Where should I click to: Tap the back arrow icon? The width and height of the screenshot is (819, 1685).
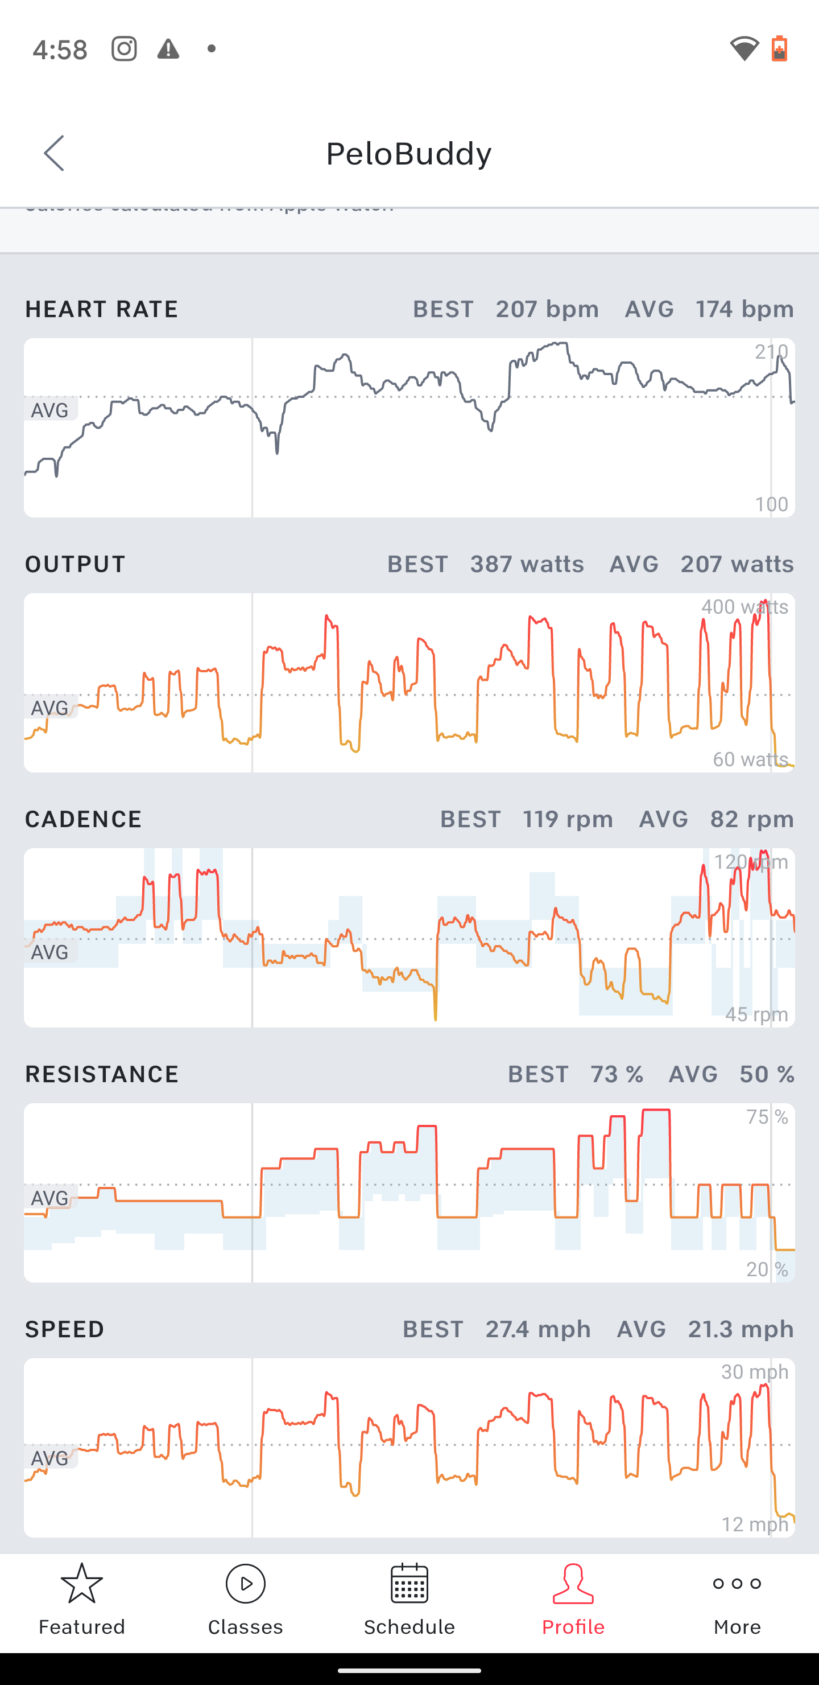[x=54, y=153]
